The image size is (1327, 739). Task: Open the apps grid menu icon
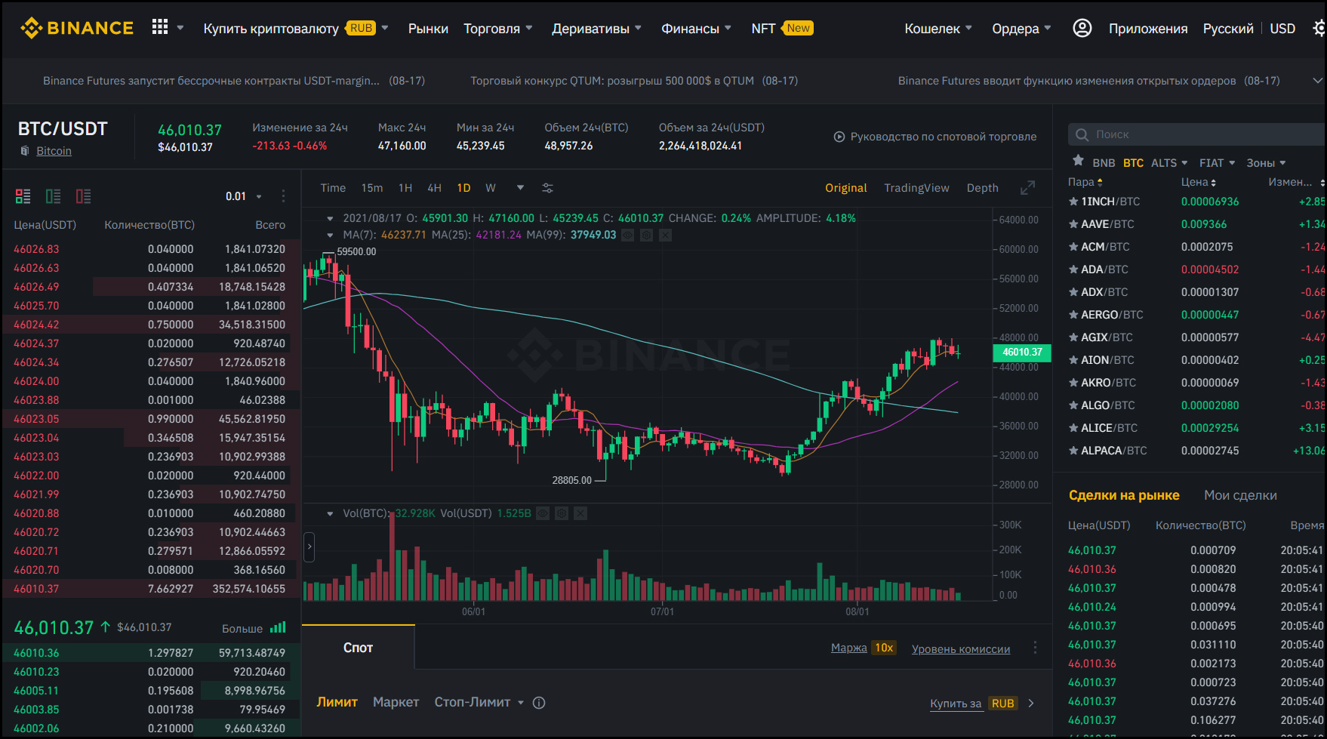point(160,27)
